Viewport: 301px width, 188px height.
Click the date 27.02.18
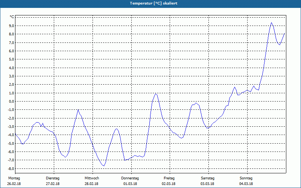coord(53,184)
